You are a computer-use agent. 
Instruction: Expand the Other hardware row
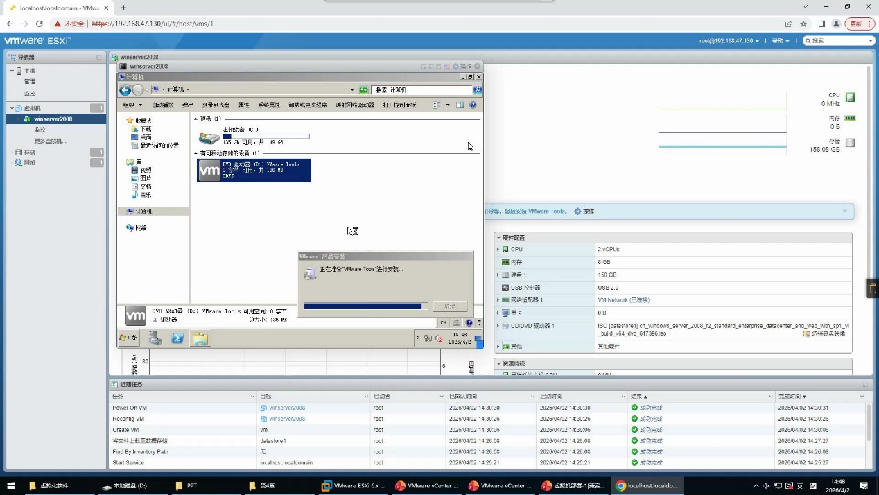click(x=498, y=346)
